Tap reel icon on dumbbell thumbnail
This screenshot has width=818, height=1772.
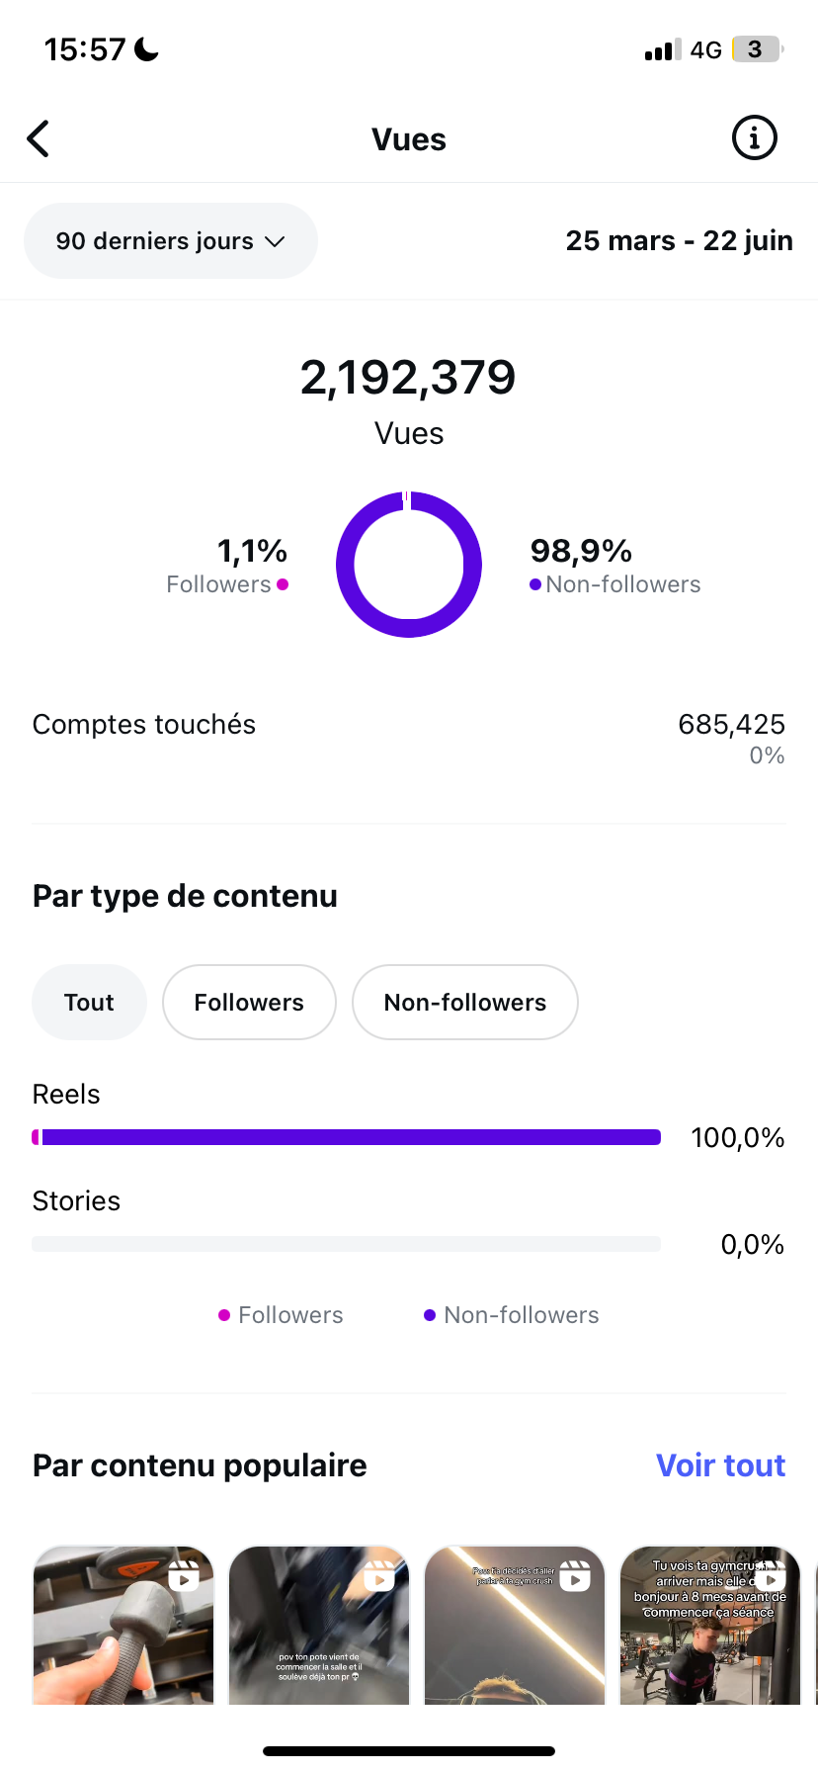pyautogui.click(x=184, y=1576)
